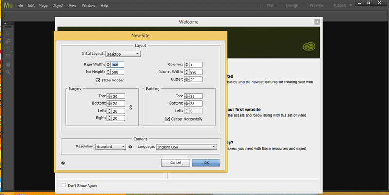The image size is (389, 195).
Task: Click the Creative Cloud logo icon
Action: pyautogui.click(x=309, y=46)
